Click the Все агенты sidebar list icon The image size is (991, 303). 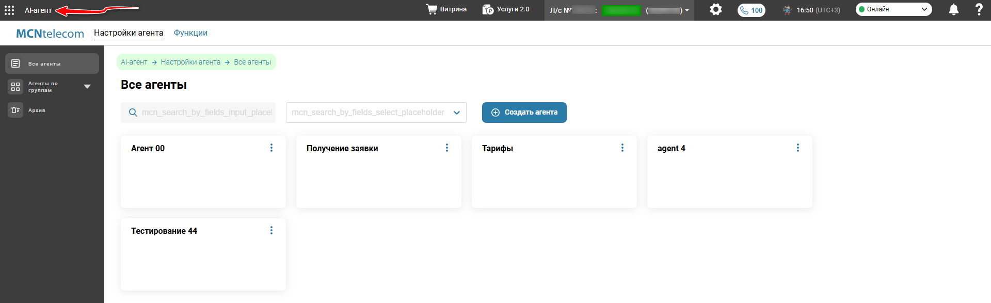point(15,63)
